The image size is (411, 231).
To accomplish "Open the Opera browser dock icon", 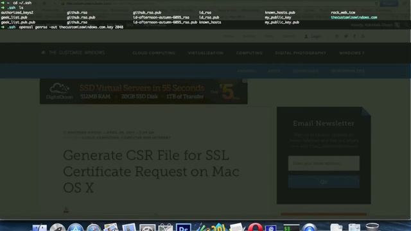I will coord(255,227).
